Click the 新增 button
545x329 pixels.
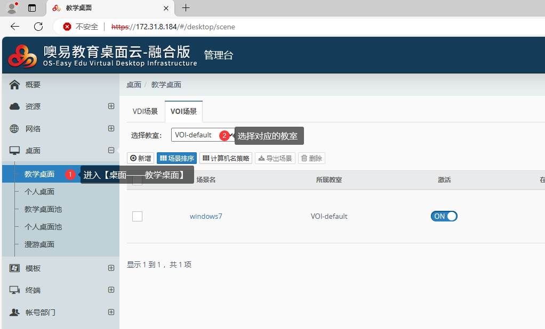coord(141,158)
